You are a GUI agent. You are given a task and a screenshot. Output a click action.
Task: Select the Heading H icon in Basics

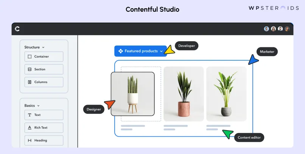(x=30, y=140)
